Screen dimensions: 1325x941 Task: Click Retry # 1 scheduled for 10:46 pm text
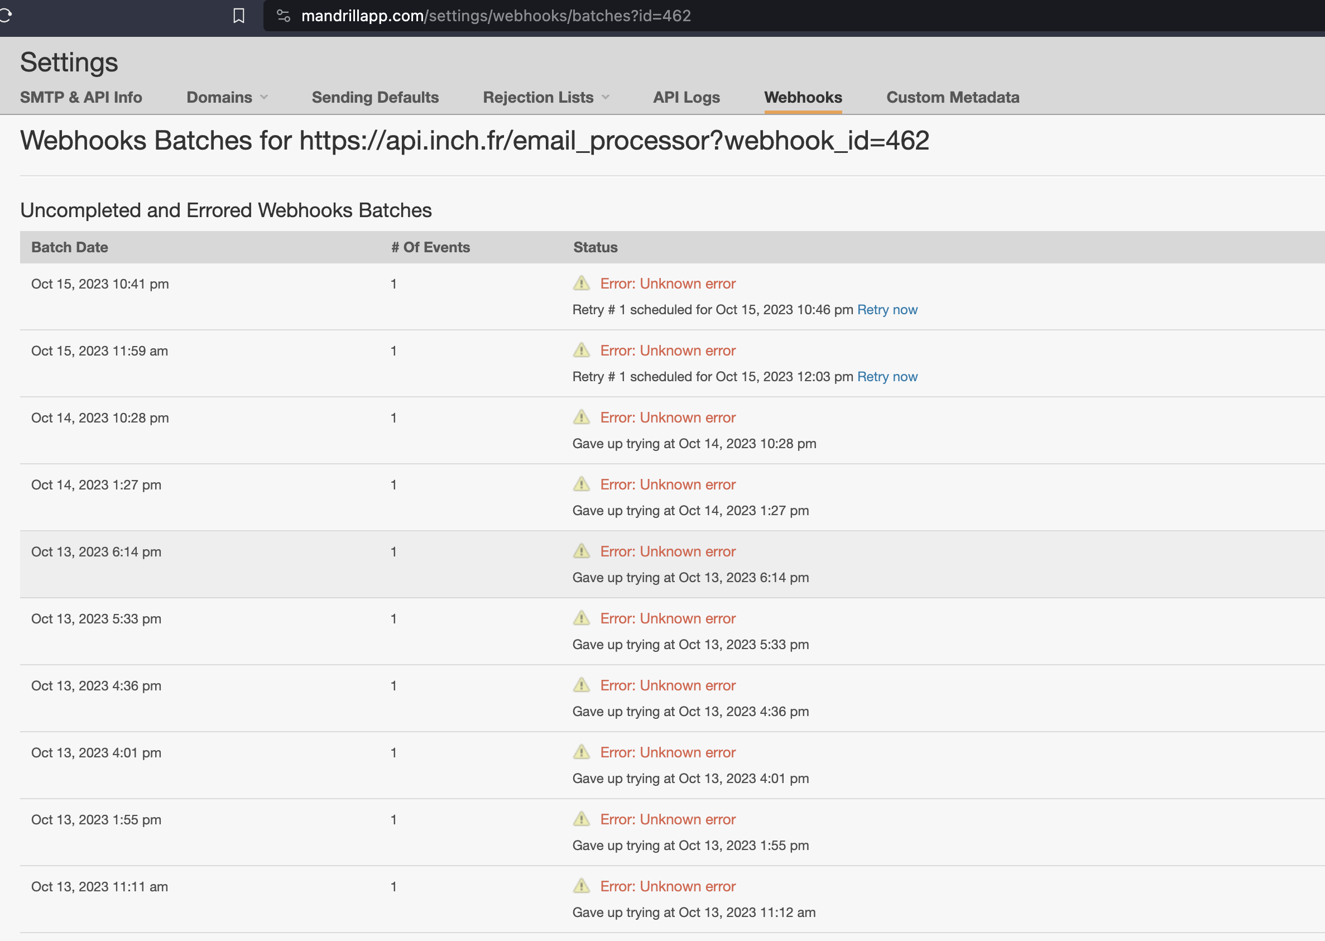(x=713, y=309)
